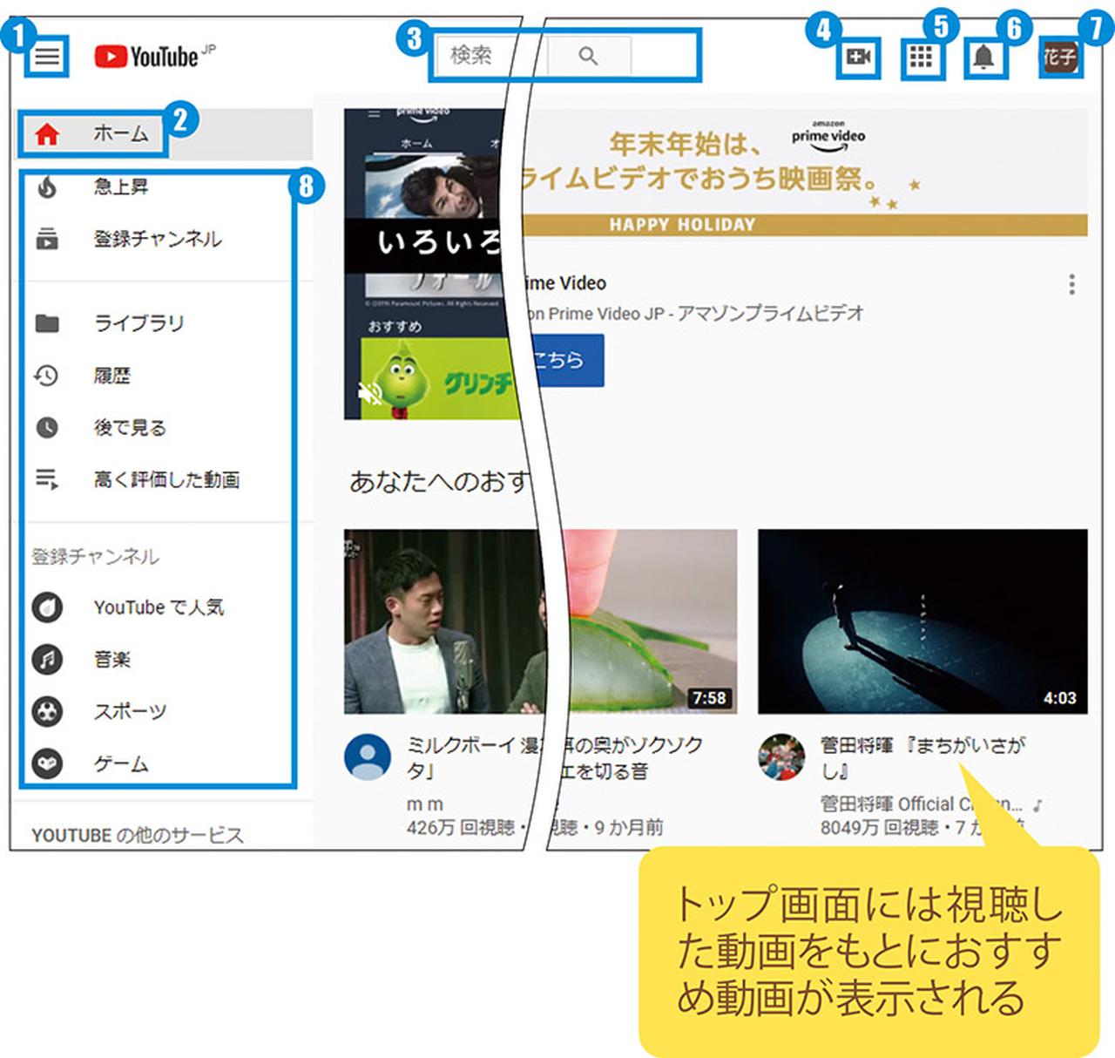Viewport: 1115px width, 1058px height.
Task: Go to the 音楽 channel
Action: 112,659
